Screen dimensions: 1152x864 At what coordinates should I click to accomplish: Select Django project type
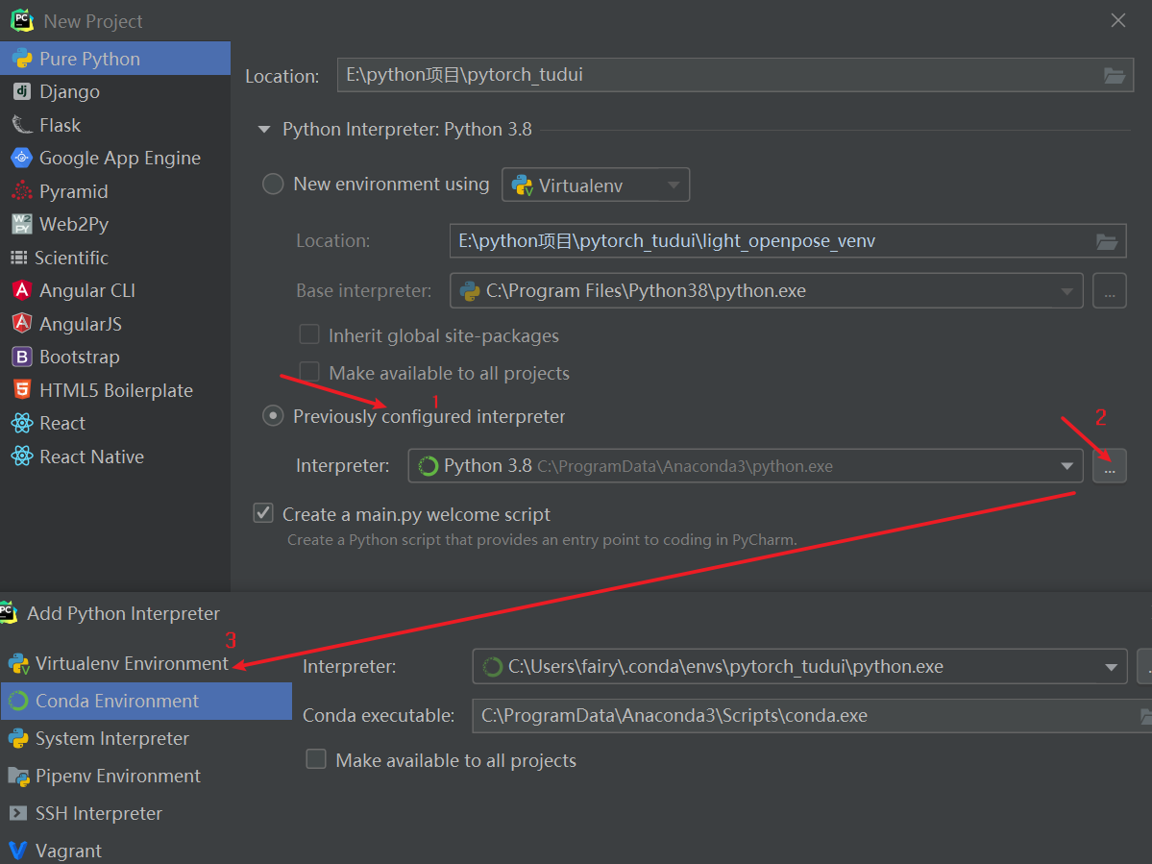pos(115,92)
